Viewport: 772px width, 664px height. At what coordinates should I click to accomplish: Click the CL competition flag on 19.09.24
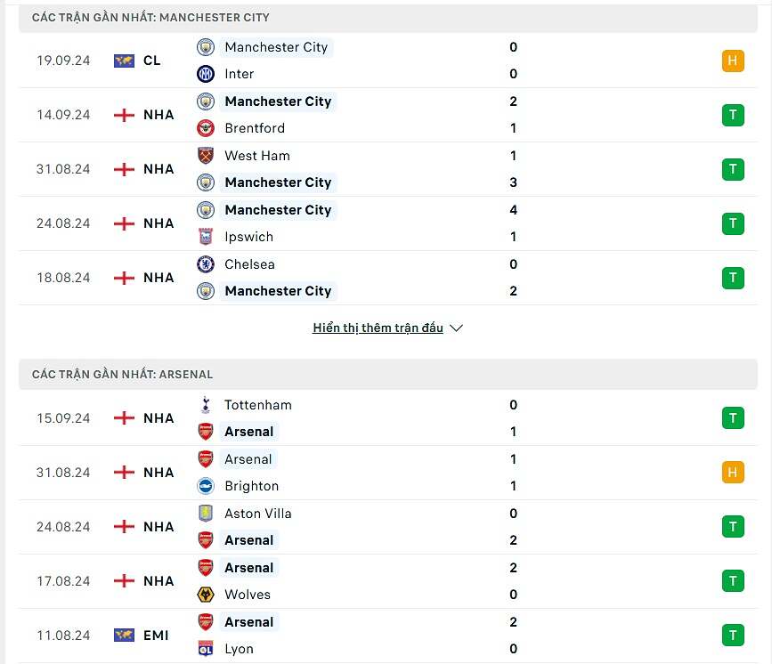pos(124,61)
